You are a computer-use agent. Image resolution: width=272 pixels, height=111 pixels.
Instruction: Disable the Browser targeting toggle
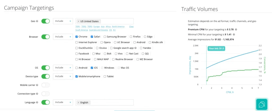(x=45, y=37)
